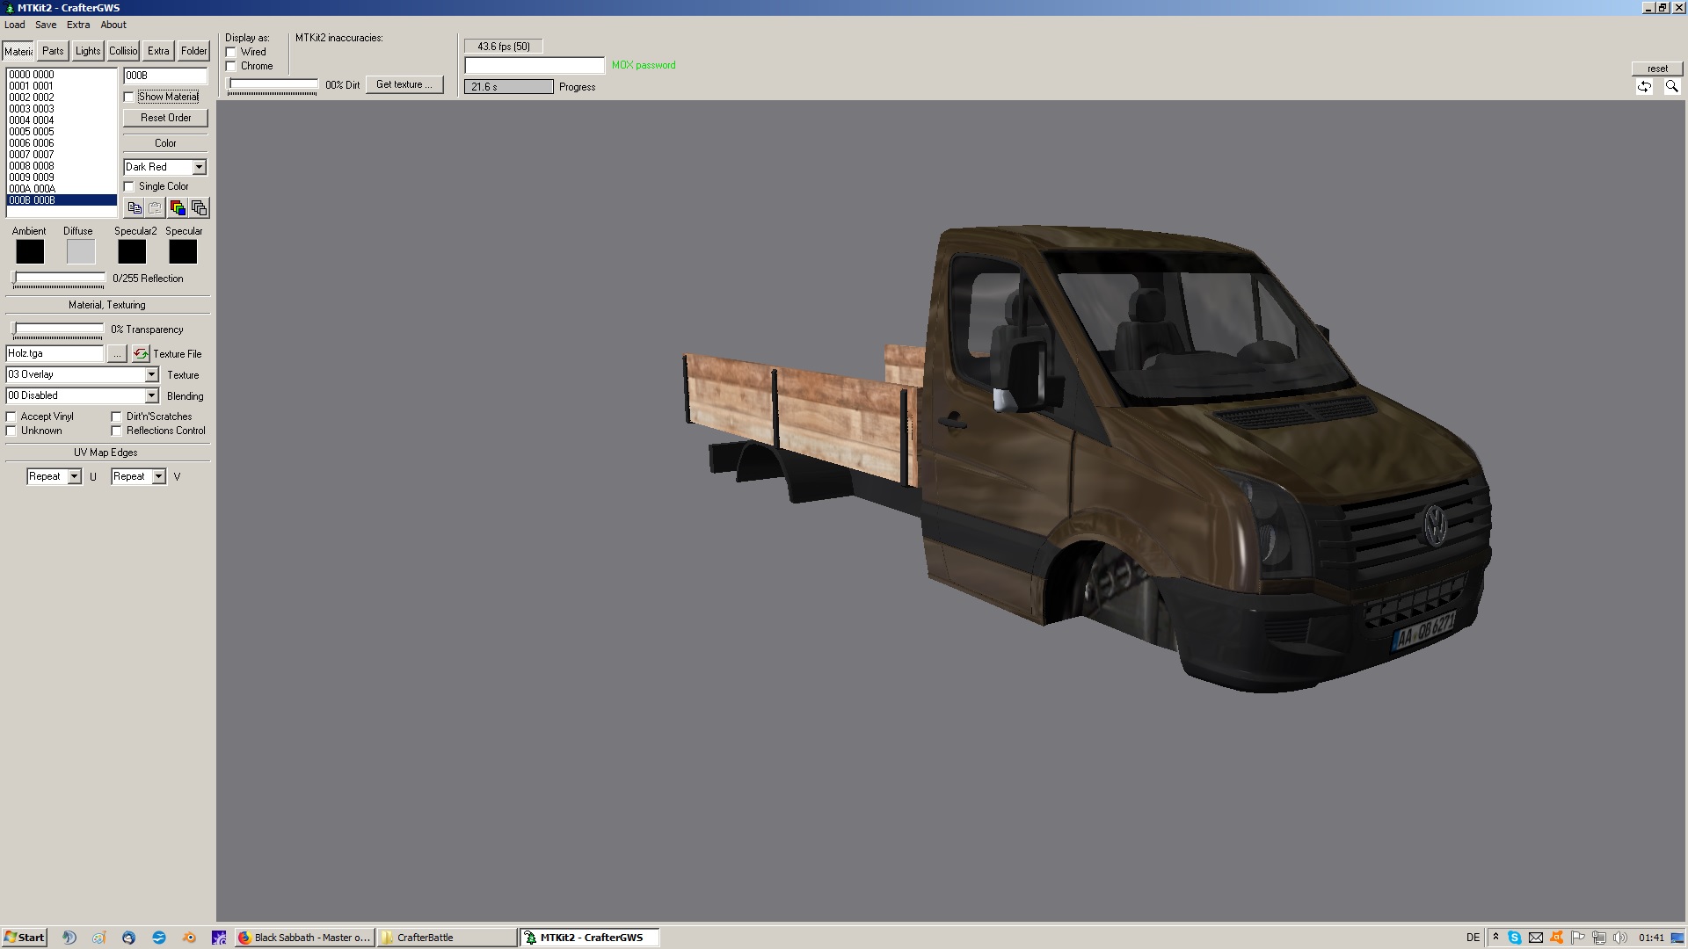The image size is (1688, 949).
Task: Launch Blender from the quick launch bar
Action: (189, 938)
